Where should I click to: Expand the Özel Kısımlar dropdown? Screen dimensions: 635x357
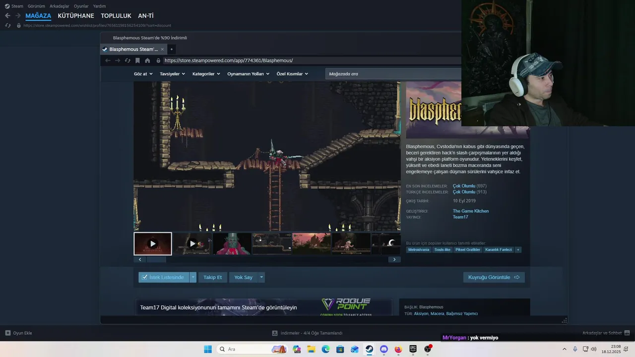coord(292,74)
